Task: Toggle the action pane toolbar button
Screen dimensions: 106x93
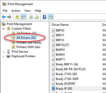Action: (51, 17)
